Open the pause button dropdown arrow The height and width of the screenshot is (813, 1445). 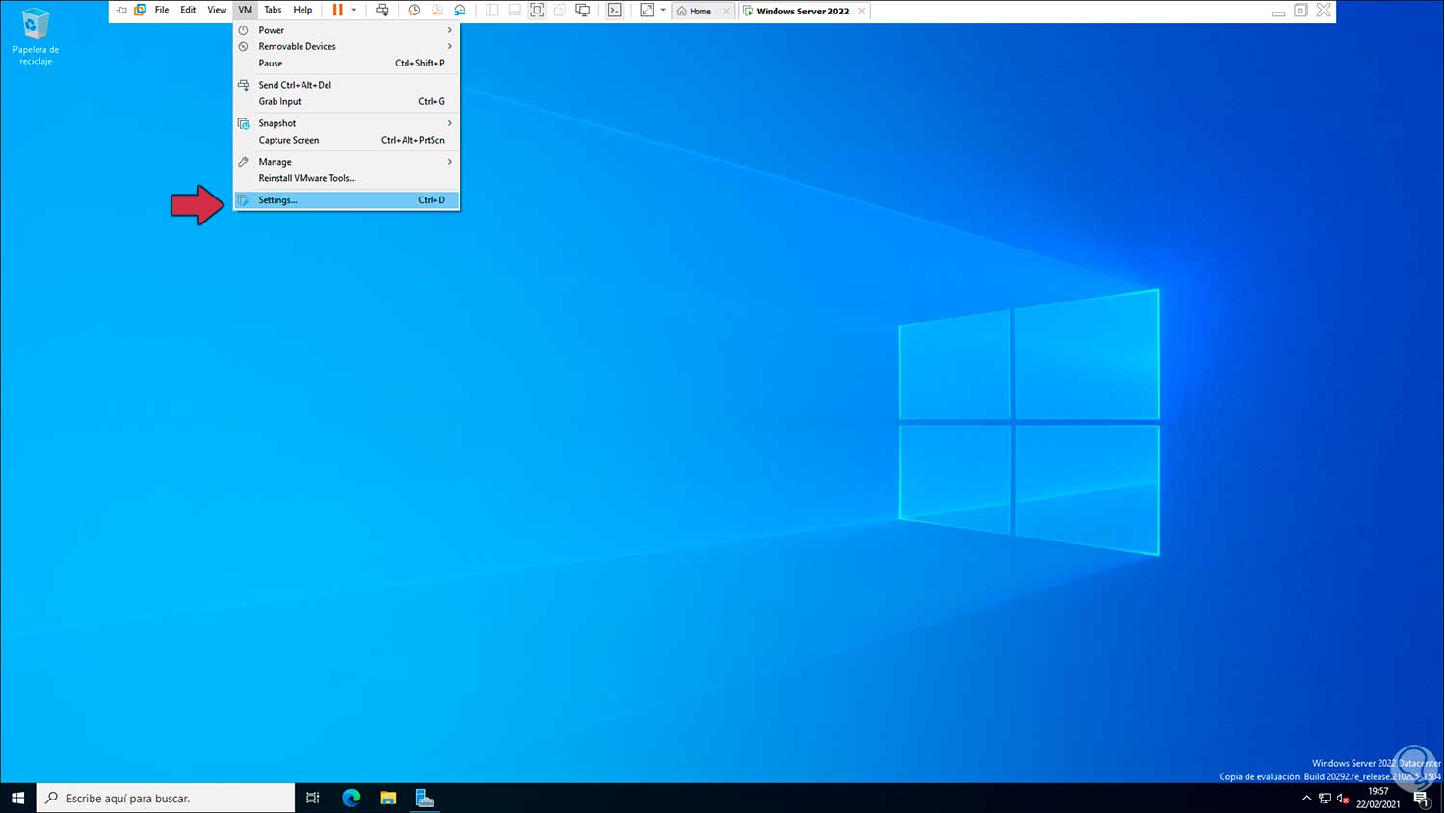(x=354, y=11)
